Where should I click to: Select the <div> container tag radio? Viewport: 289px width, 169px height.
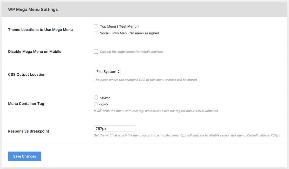[x=96, y=104]
